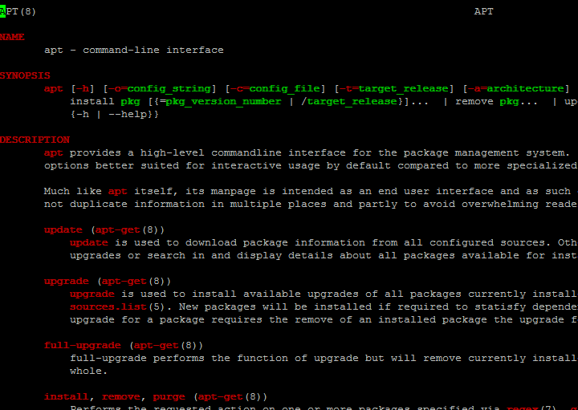Click 'not duplicate information in multiple' line
The width and height of the screenshot is (578, 410).
[311, 204]
